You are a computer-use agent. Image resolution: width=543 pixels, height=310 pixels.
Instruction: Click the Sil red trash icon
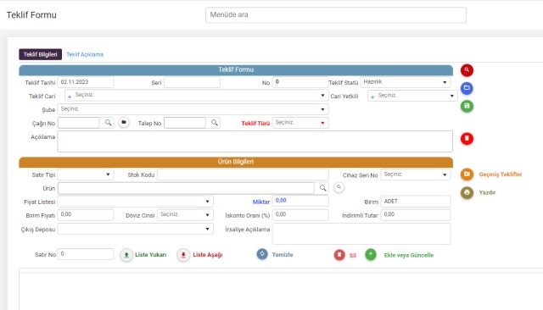[x=339, y=255]
